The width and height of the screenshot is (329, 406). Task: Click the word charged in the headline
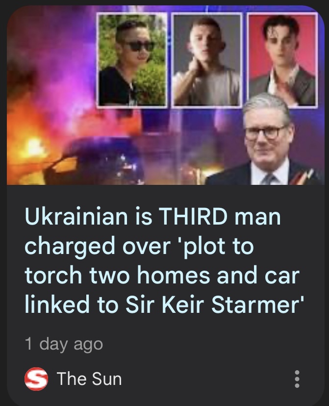[x=70, y=246]
